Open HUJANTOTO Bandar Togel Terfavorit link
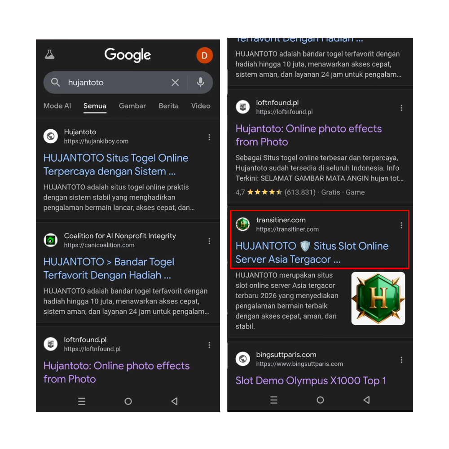 109,269
